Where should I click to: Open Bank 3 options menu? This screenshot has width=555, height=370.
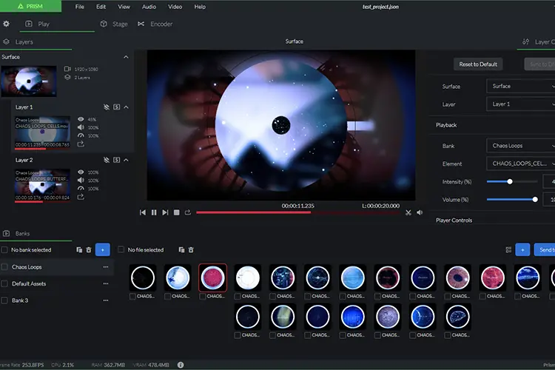pyautogui.click(x=106, y=300)
